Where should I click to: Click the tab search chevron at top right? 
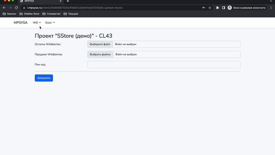(271, 1)
